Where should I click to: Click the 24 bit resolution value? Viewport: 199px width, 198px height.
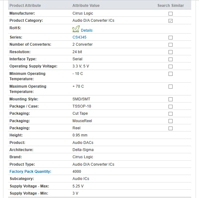tap(77, 52)
